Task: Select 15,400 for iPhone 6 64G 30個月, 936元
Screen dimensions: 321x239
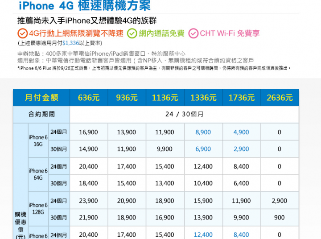Action: 127,183
